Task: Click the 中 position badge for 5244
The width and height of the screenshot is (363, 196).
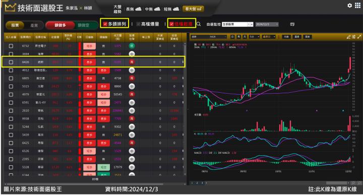Action: click(x=132, y=127)
